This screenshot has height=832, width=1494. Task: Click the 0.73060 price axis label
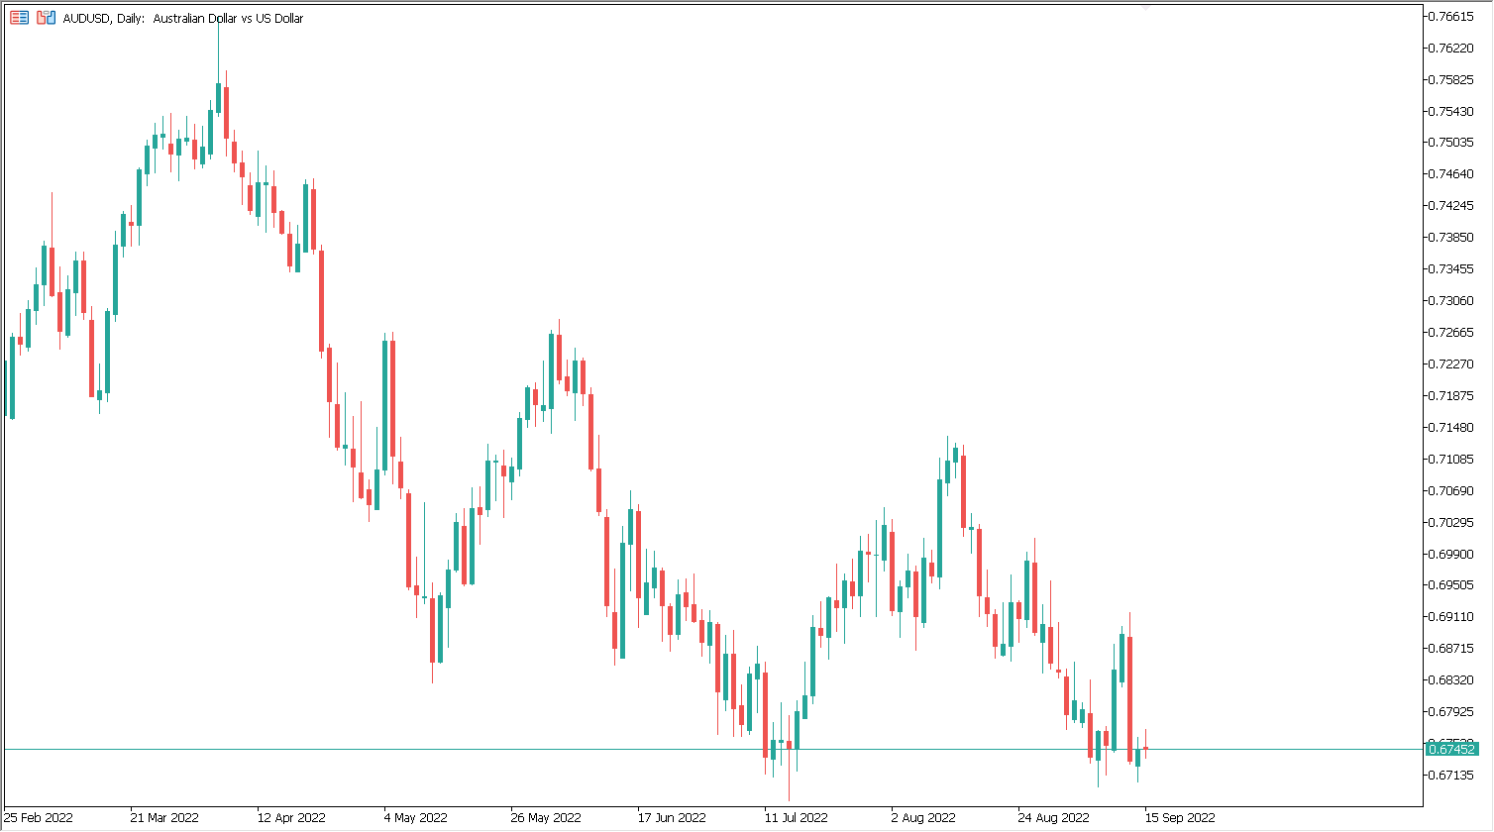point(1452,301)
